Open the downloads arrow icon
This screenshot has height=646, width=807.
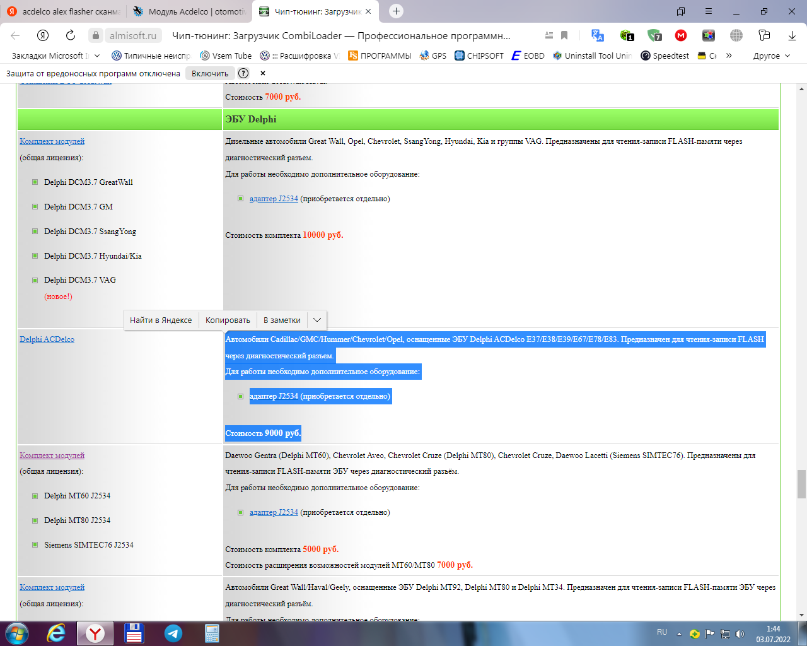click(792, 35)
